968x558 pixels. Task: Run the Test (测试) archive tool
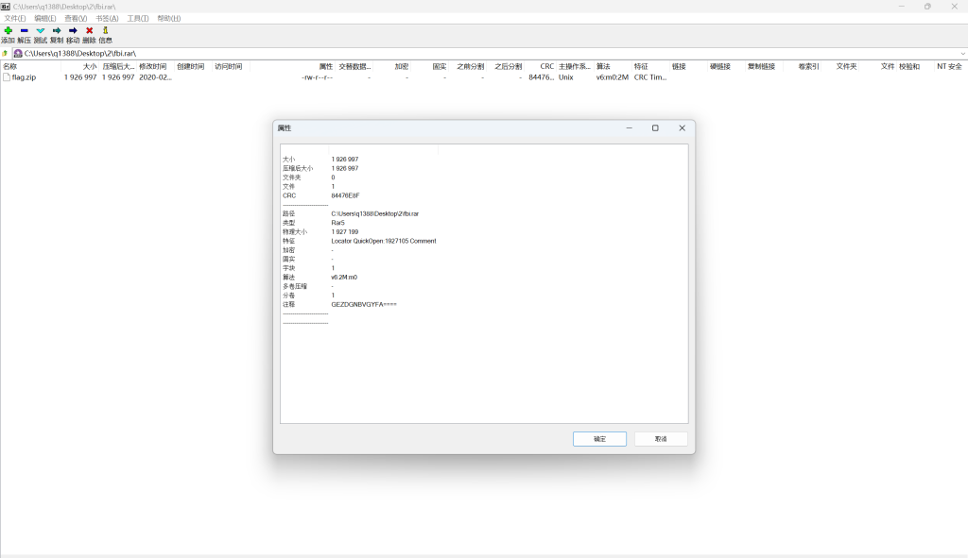[x=40, y=31]
